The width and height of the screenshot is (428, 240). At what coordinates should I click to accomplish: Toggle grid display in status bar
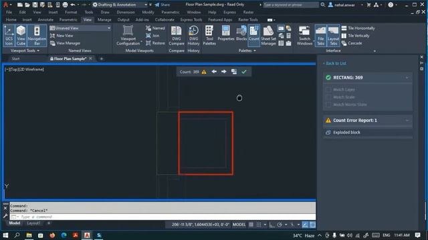click(x=251, y=225)
